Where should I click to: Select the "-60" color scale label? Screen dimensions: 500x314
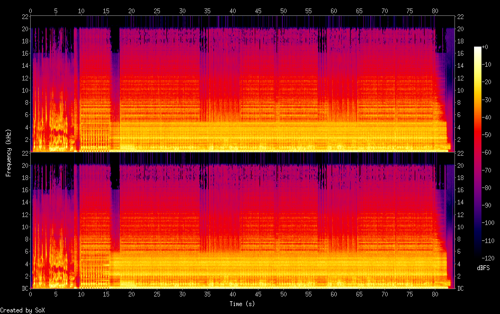point(486,152)
